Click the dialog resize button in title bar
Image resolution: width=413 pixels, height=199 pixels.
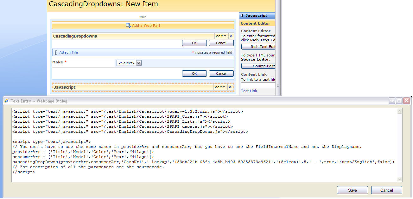tap(392, 101)
